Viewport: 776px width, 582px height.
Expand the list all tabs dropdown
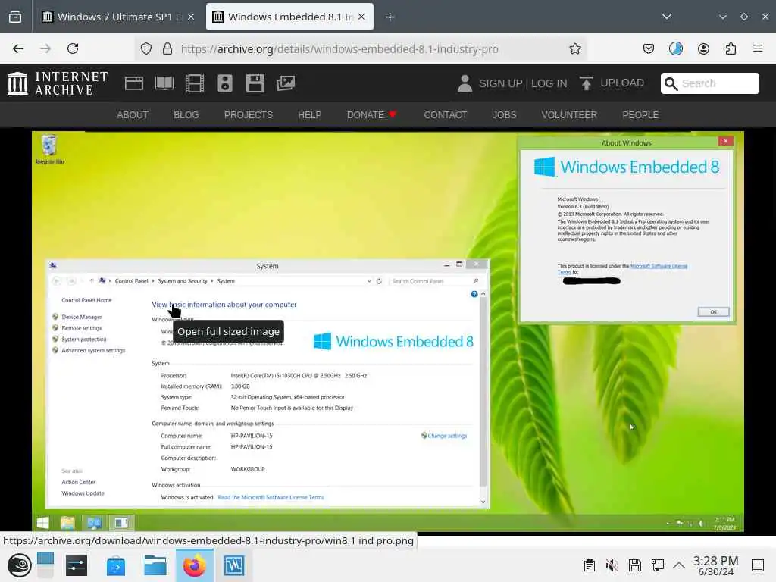click(x=667, y=17)
